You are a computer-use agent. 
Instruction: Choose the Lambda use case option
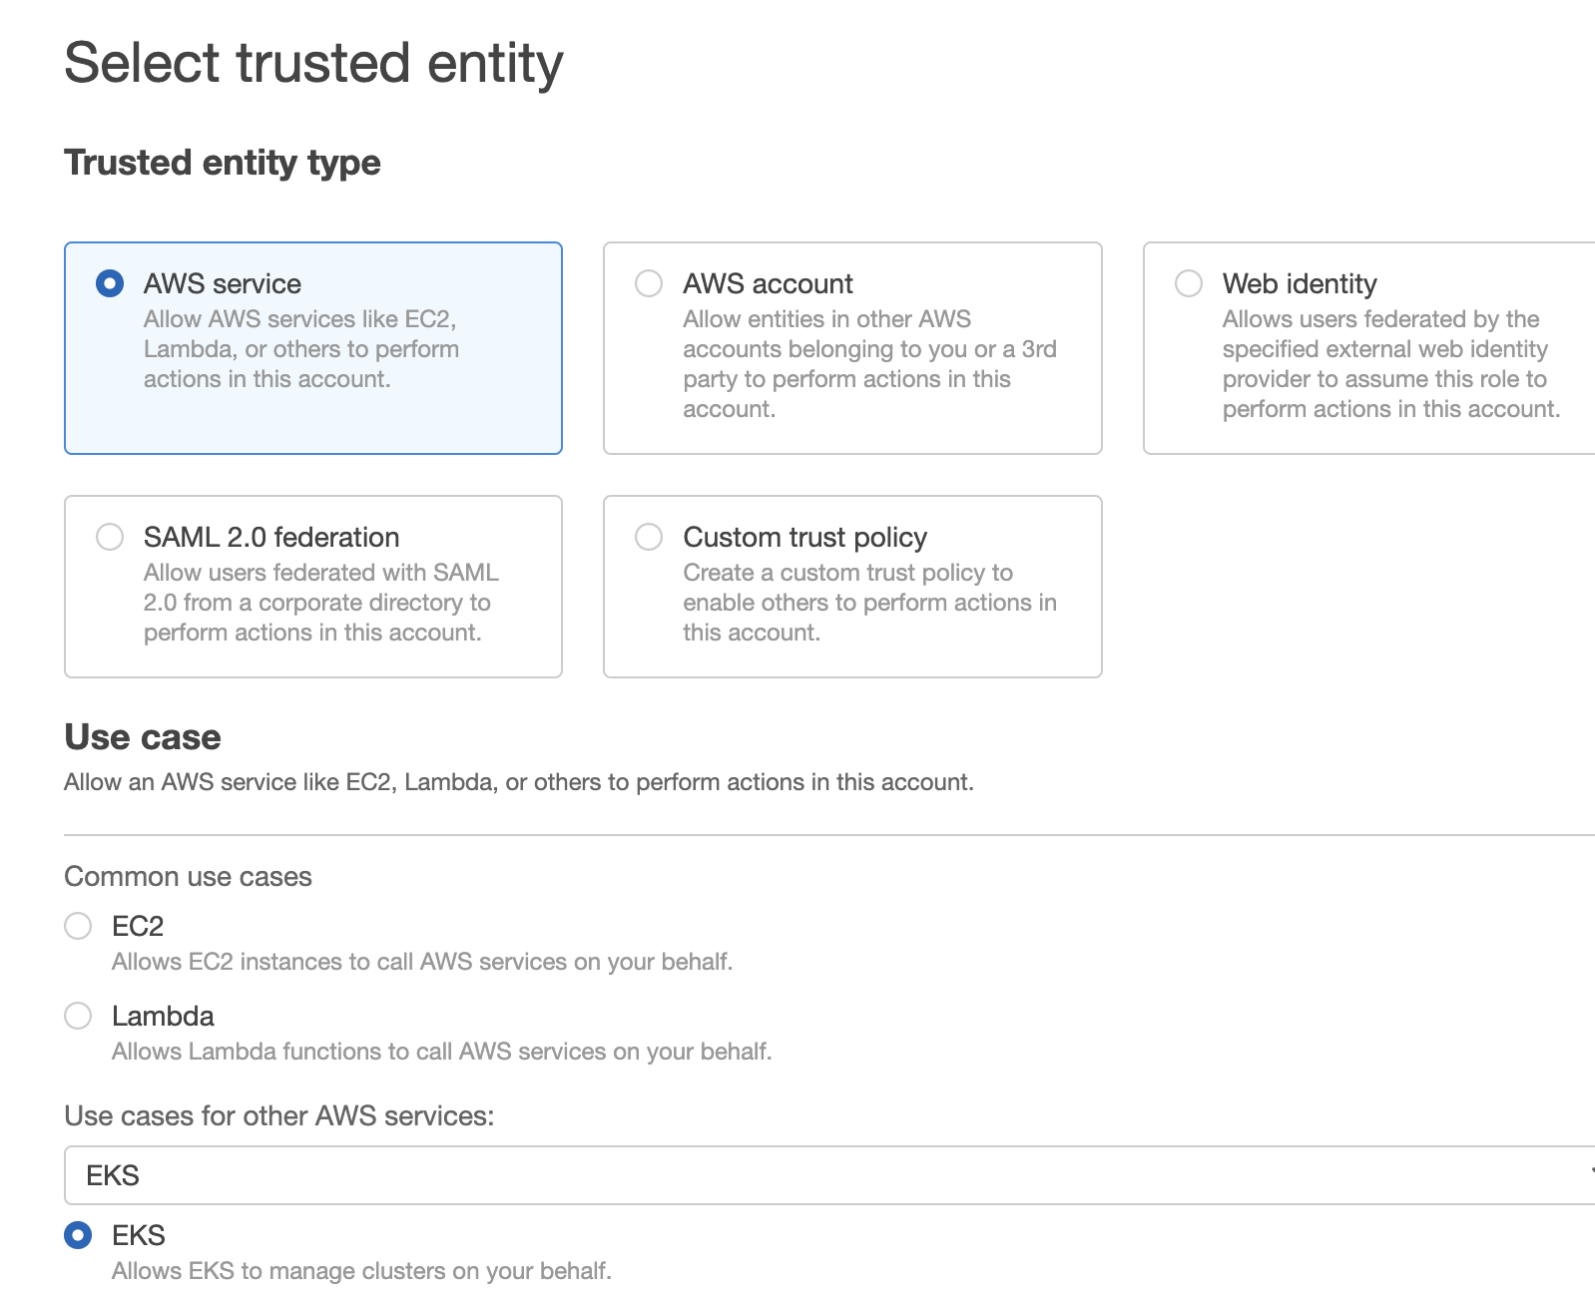(78, 1016)
